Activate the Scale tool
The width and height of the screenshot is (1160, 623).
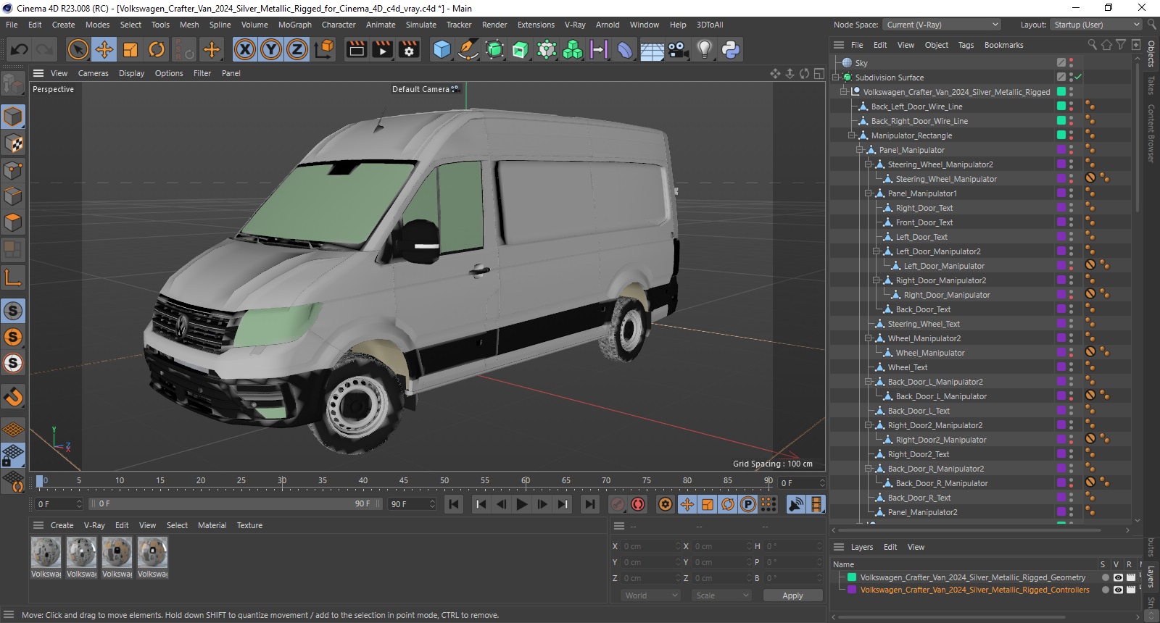[130, 49]
